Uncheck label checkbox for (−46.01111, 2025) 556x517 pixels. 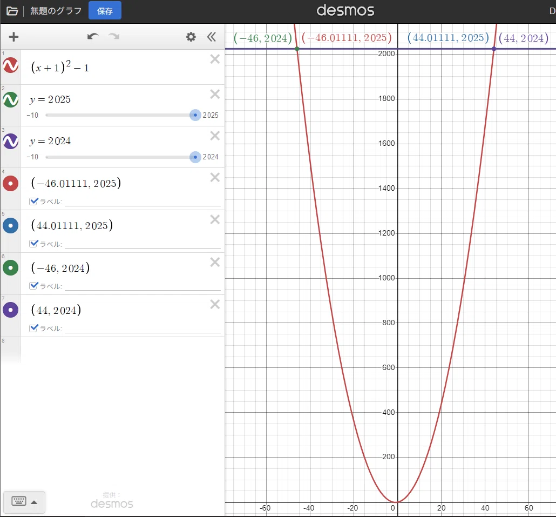coord(33,201)
